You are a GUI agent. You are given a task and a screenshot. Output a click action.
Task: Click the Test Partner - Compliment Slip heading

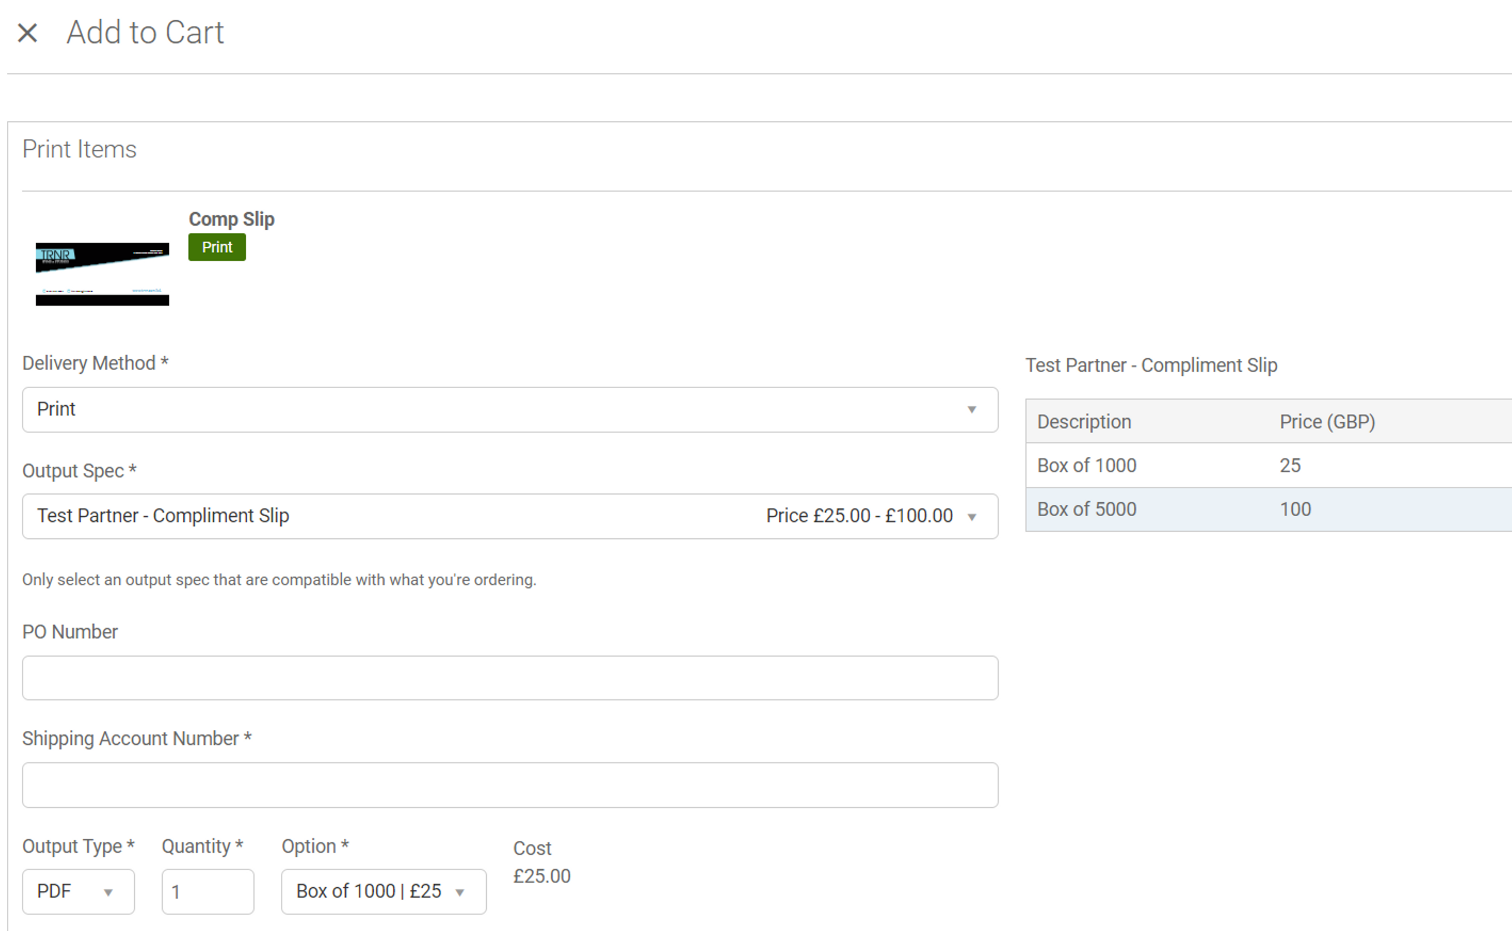click(1151, 365)
